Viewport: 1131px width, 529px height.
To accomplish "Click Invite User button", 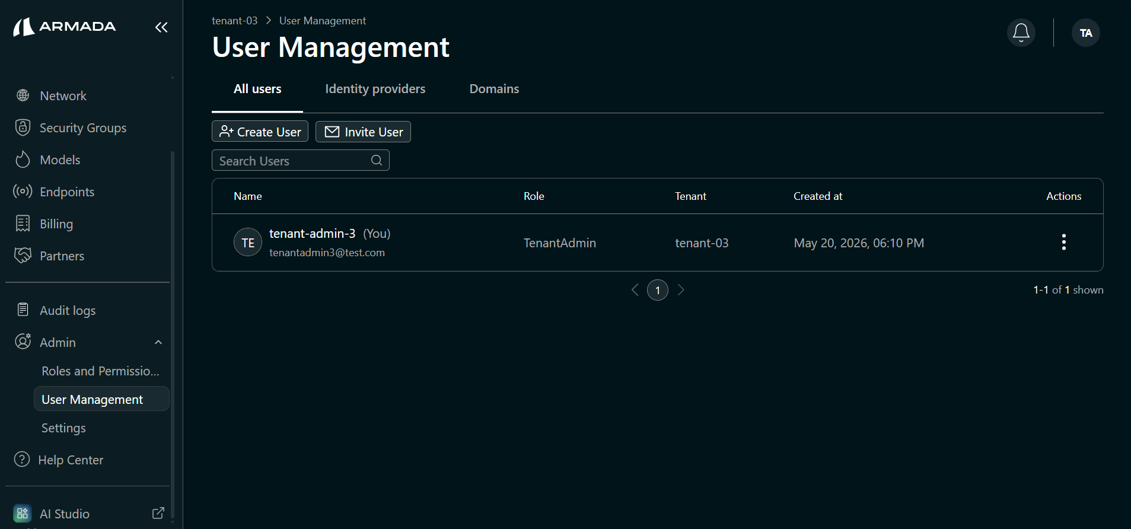I will tap(363, 132).
